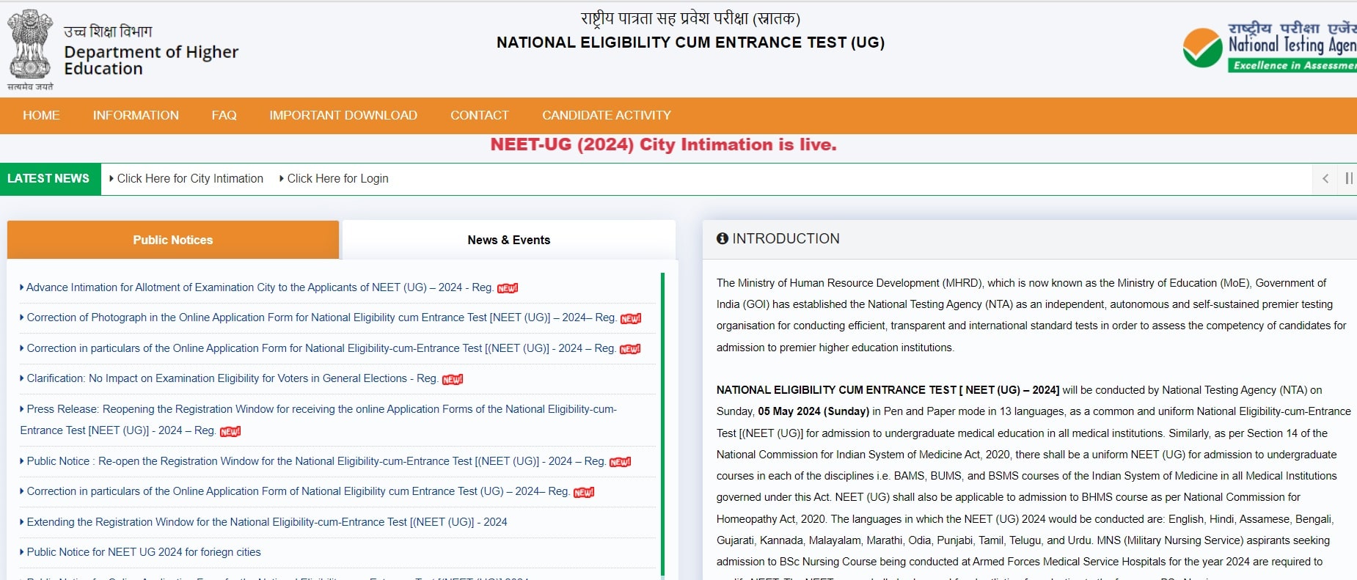Click NATIONAL ELIGIBILITY CUM ENTRANCE TEST (UG) heading
This screenshot has width=1357, height=580.
(690, 43)
